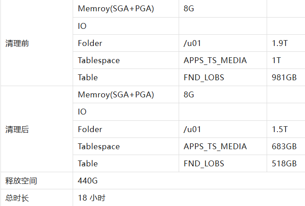Click the 981GB table size cell
The height and width of the screenshot is (206, 305).
pos(284,78)
